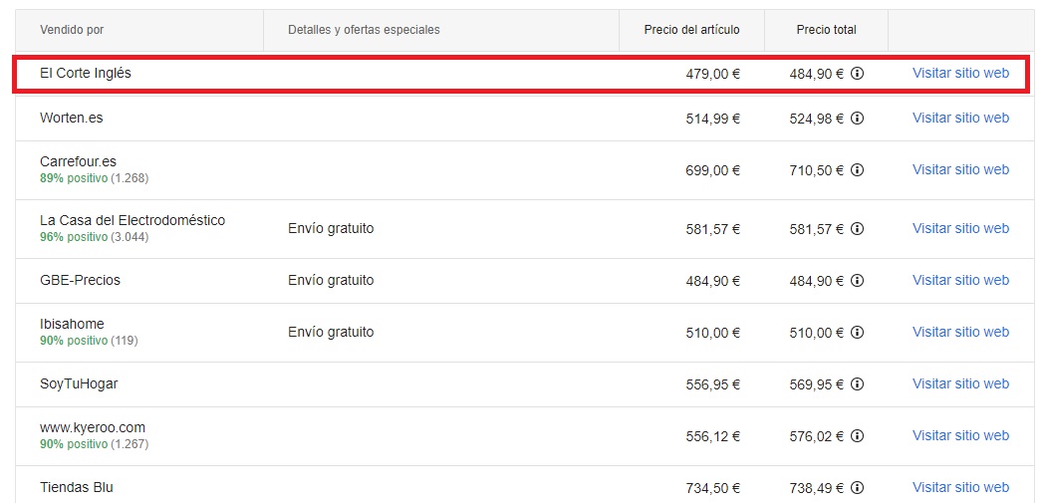Visit Ibisahome seller website
Viewport: 1043px width, 503px height.
[960, 332]
